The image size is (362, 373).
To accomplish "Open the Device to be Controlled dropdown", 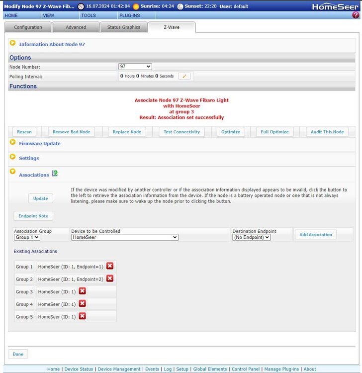I will point(124,238).
